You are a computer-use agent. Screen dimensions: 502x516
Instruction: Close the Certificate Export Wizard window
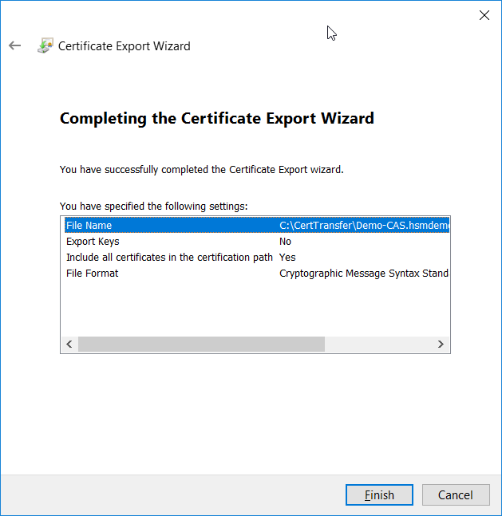coord(484,15)
